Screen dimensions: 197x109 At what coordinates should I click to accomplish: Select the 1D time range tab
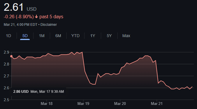pos(8,36)
